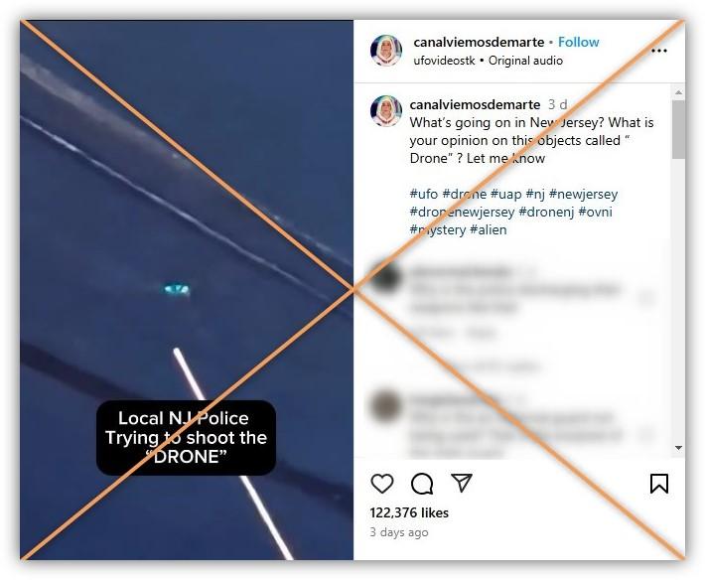Click the comments scrollbar thumb
The height and width of the screenshot is (580, 705).
(678, 129)
